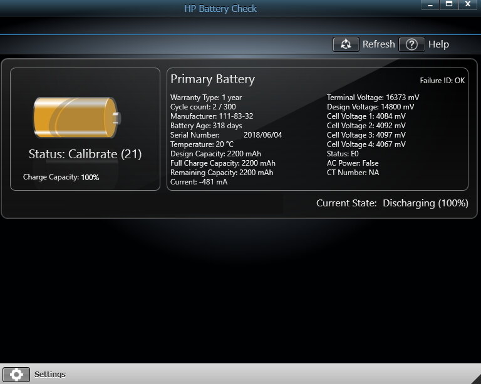This screenshot has height=384, width=481.
Task: Click Manufacturer: 111-83-32 line
Action: tap(212, 116)
